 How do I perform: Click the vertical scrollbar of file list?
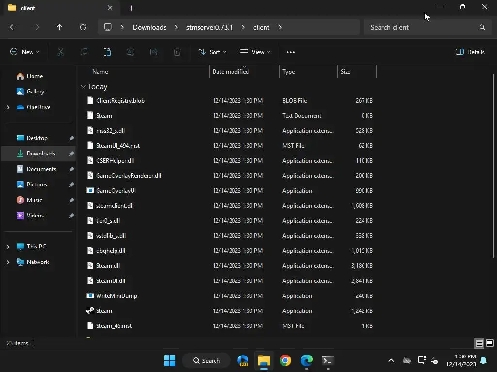[493, 166]
